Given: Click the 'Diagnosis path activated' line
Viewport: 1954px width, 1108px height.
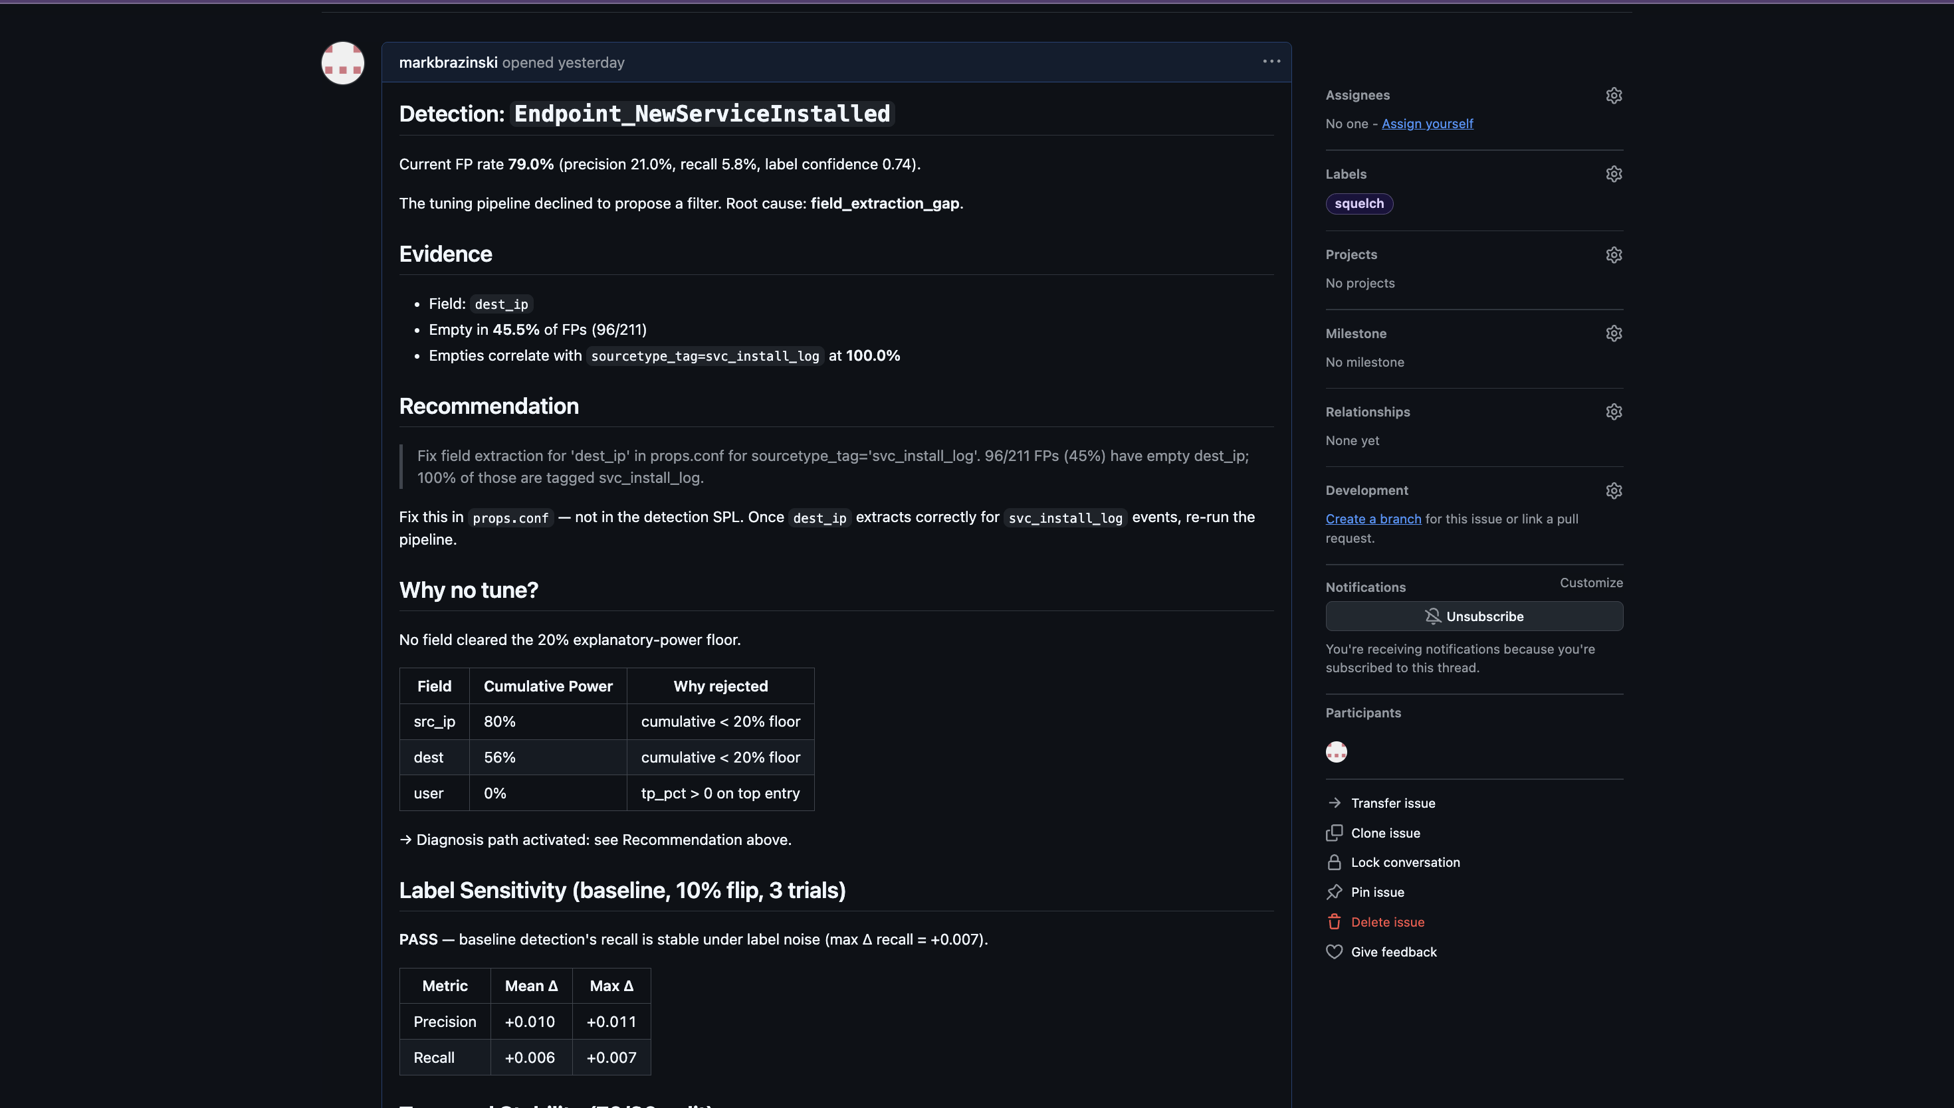Looking at the screenshot, I should 596,840.
